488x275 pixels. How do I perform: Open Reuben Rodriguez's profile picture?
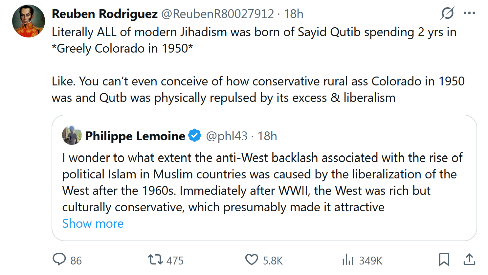[29, 21]
